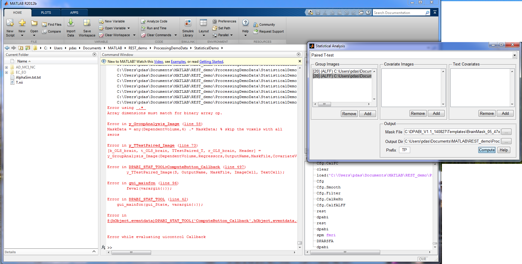Click the Mask File path field
522x264 pixels.
452,132
